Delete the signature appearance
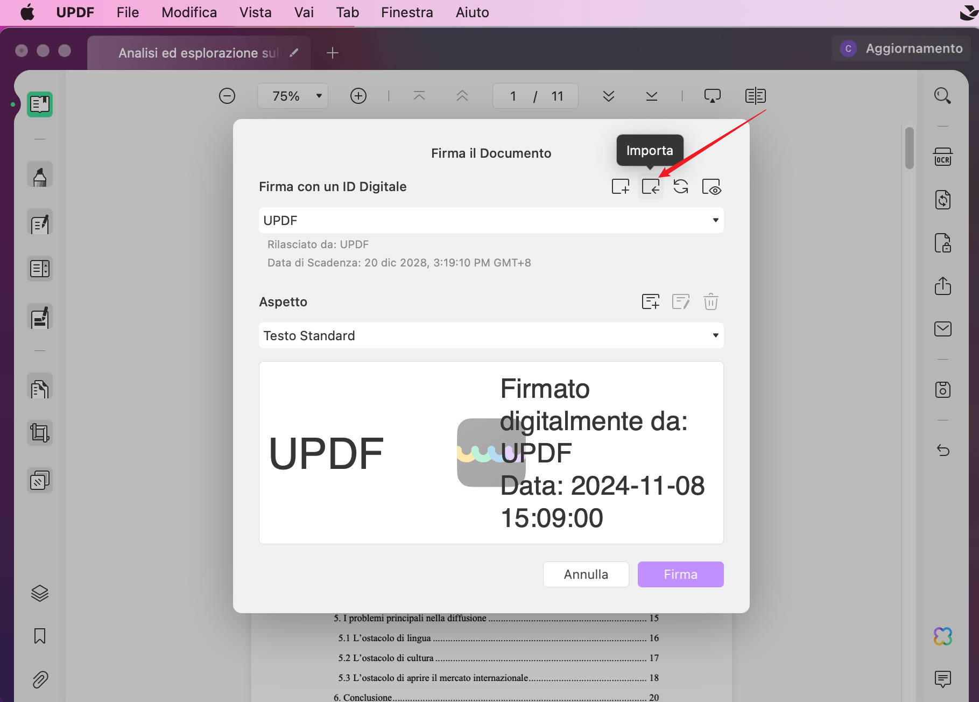Image resolution: width=979 pixels, height=702 pixels. coord(711,301)
